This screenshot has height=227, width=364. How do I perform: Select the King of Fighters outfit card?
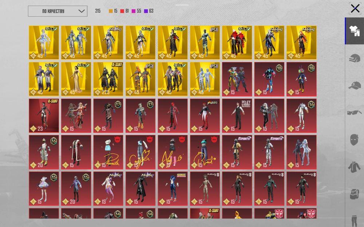[x=205, y=115]
